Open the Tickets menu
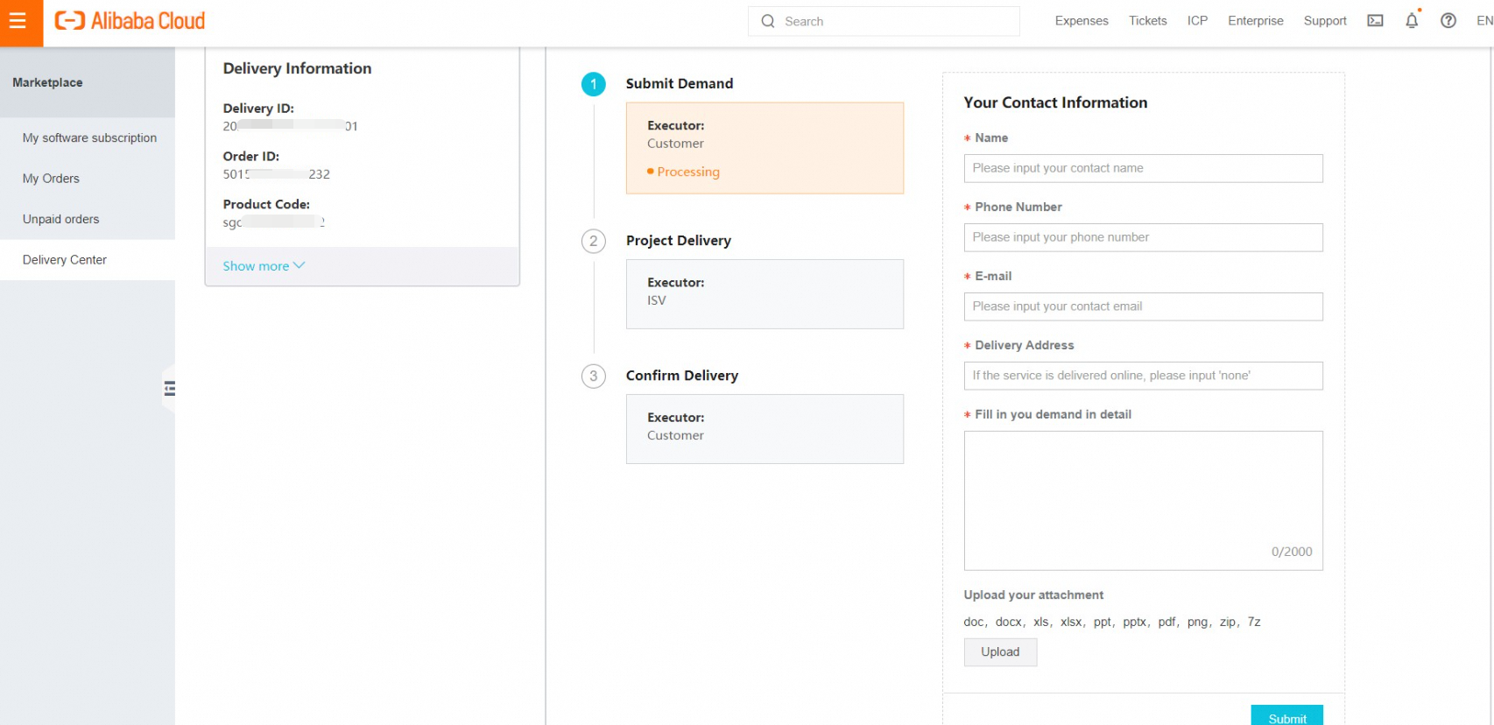This screenshot has width=1494, height=725. (x=1147, y=21)
